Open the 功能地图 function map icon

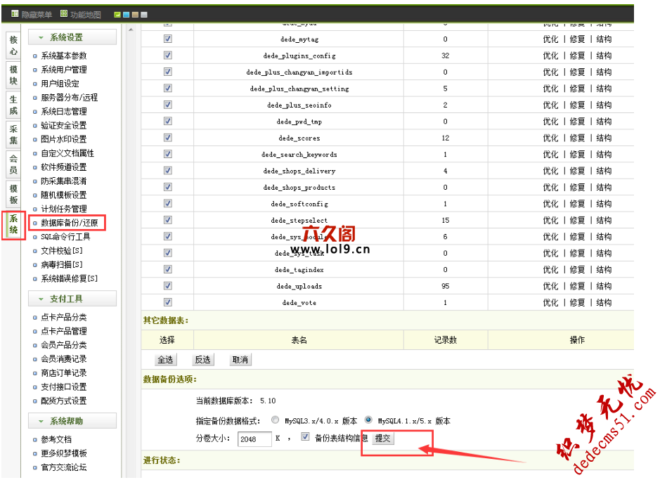(x=64, y=14)
